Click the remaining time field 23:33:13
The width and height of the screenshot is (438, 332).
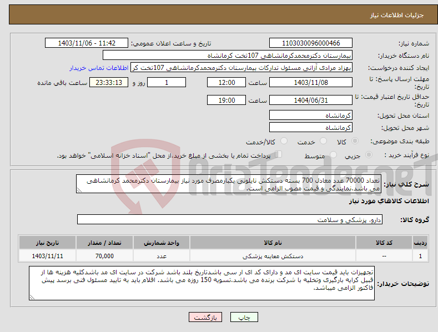(x=109, y=82)
